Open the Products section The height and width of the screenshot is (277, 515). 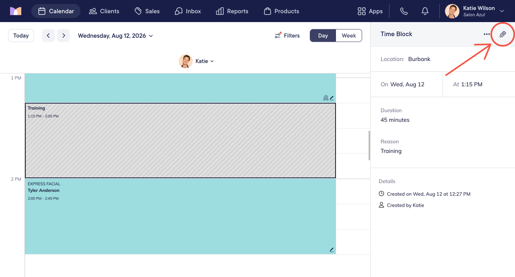282,11
